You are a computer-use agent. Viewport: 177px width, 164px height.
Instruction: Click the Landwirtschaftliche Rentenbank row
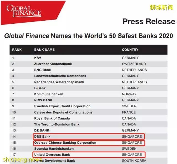tap(88, 76)
